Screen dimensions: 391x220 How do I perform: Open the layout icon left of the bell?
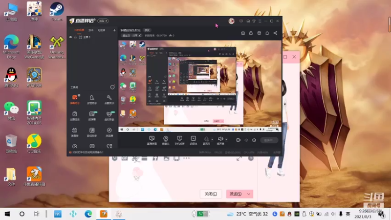pos(259,33)
